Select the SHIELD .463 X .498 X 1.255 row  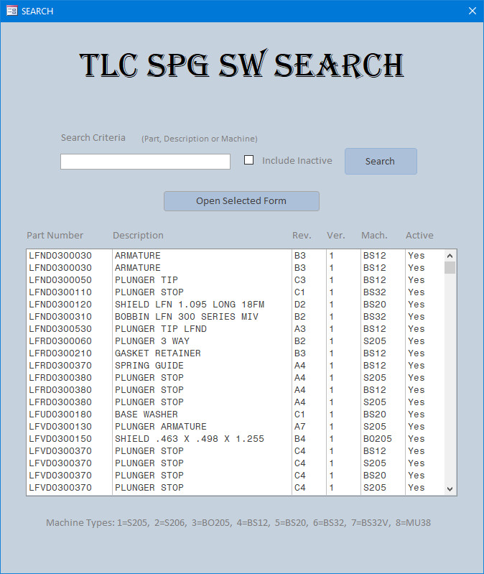pyautogui.click(x=236, y=438)
